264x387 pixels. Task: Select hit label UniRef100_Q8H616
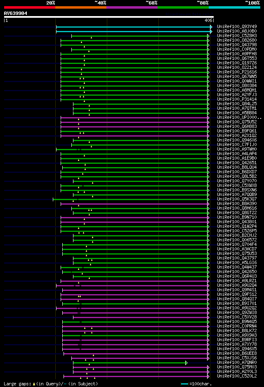[237, 208]
